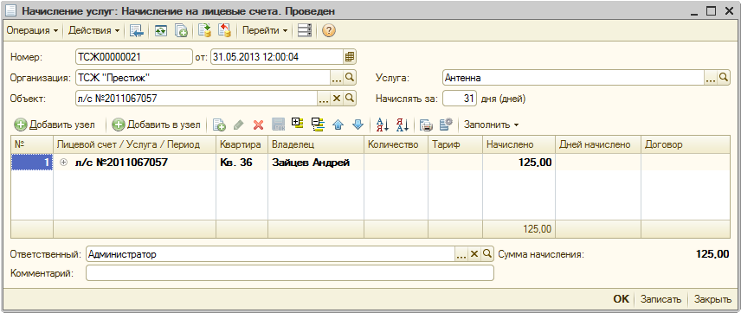Screen dimensions: 741x313
Task: Click the Услуга field containing Антенна
Action: point(574,78)
